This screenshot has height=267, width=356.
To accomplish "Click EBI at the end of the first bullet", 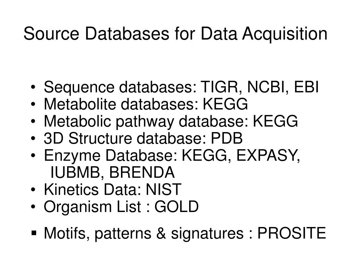I will 306,87.
